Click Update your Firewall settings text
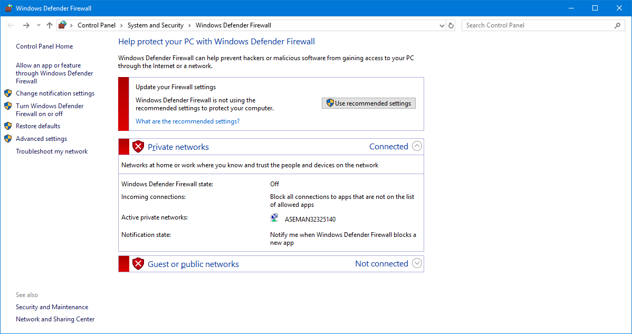This screenshot has height=334, width=632. point(176,87)
